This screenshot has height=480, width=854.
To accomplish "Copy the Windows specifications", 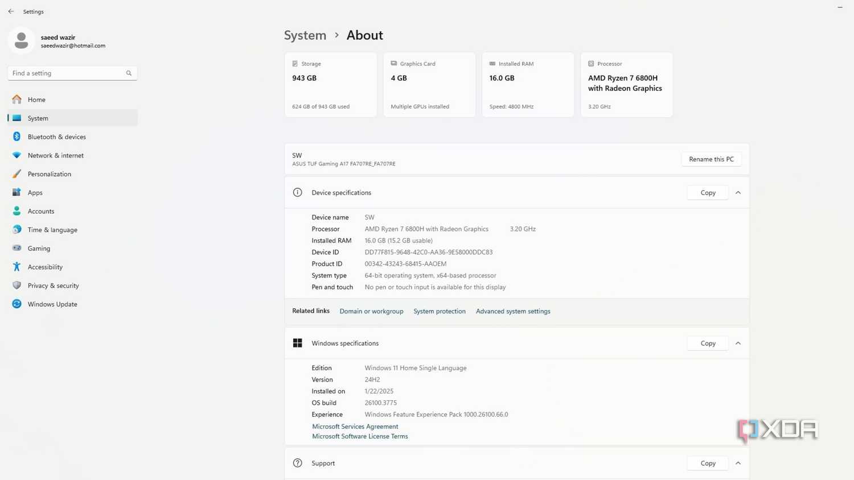I will click(x=708, y=344).
